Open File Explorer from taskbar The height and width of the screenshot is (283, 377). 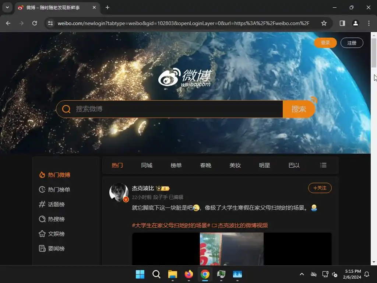173,274
